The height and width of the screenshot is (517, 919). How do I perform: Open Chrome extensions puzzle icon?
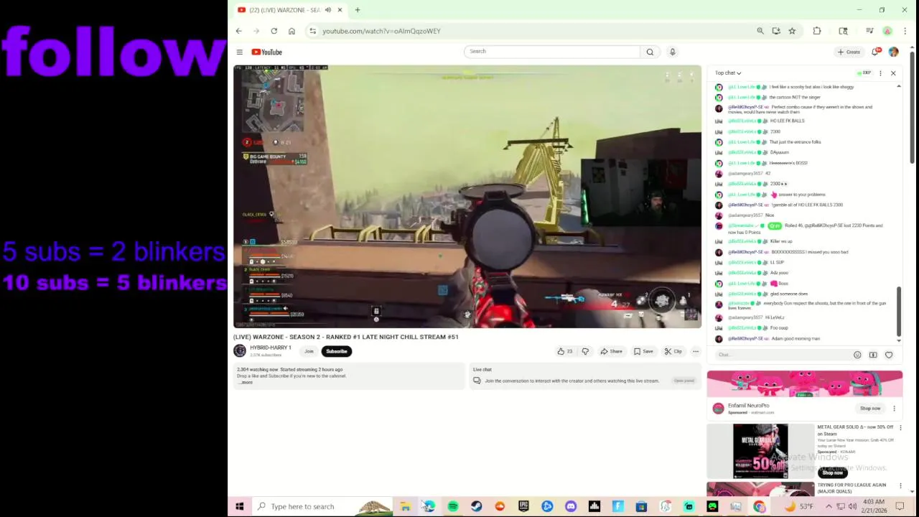tap(816, 31)
